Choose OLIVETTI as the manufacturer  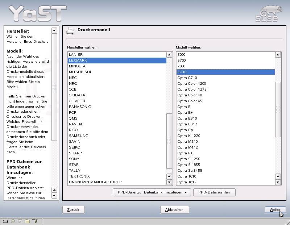tap(117, 101)
